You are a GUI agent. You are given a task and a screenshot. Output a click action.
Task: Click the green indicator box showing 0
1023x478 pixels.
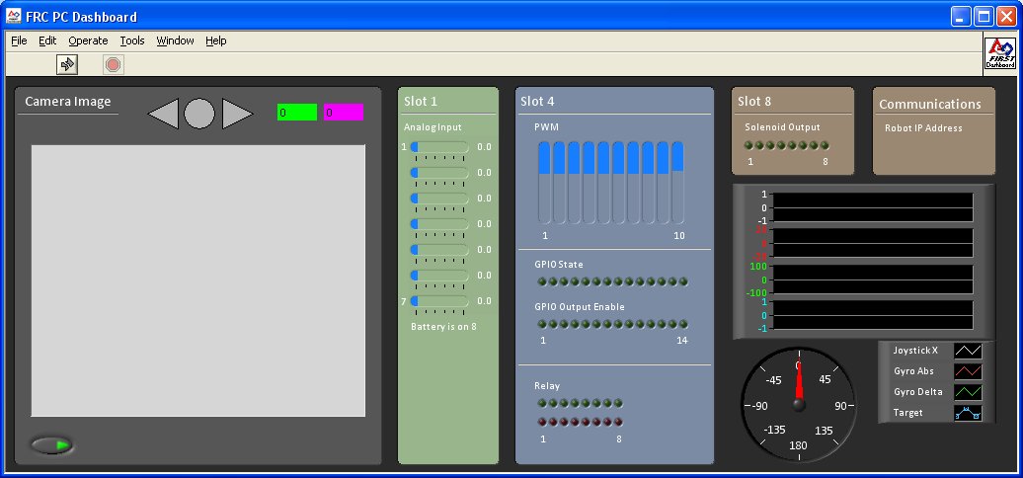[x=297, y=113]
